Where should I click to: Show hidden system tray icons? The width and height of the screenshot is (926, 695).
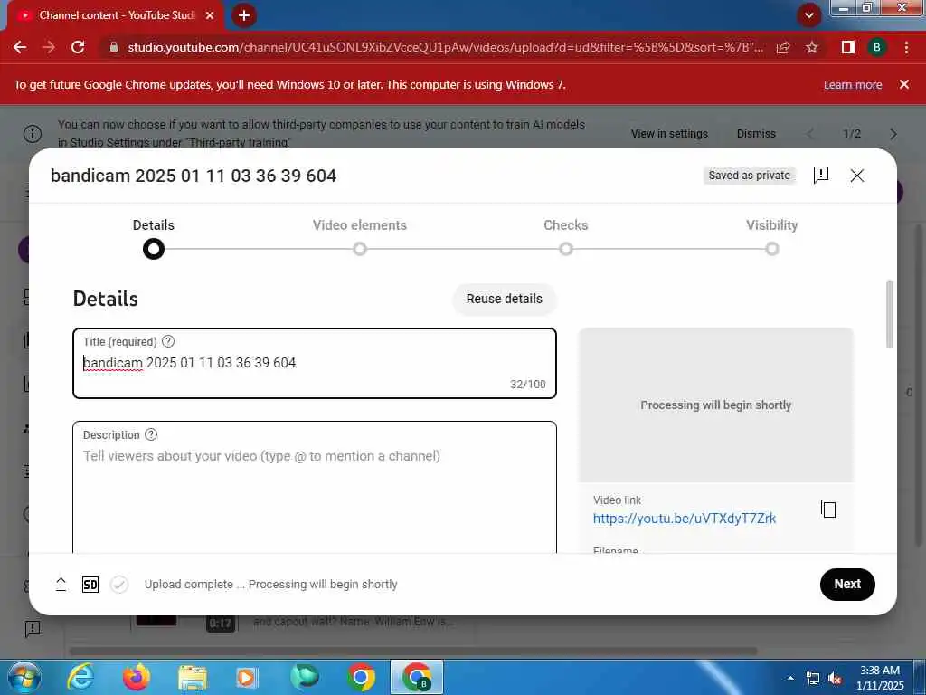[790, 678]
